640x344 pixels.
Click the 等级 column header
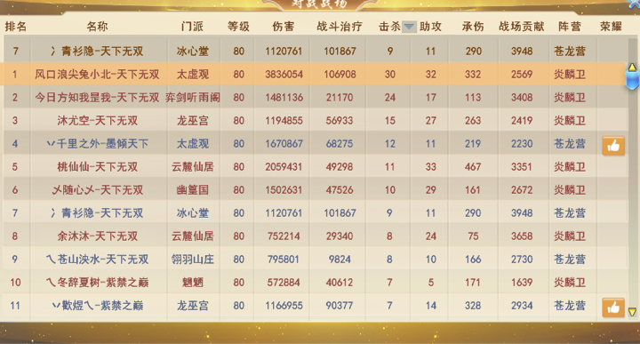[x=238, y=27]
